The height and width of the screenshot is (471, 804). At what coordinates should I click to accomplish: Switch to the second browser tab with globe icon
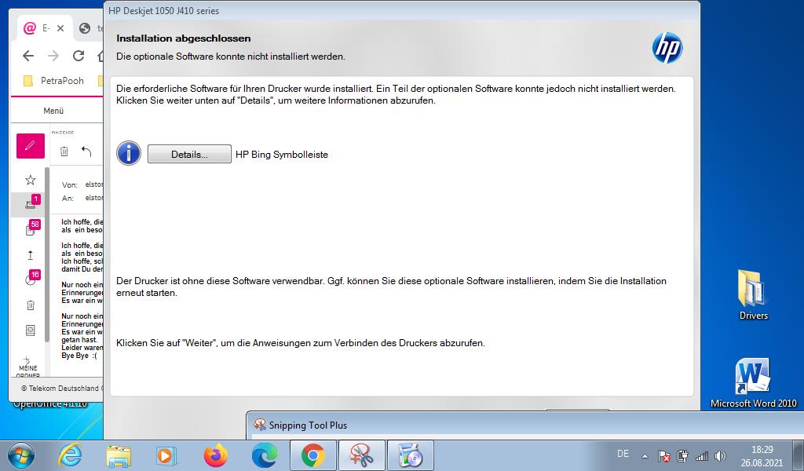click(x=90, y=28)
